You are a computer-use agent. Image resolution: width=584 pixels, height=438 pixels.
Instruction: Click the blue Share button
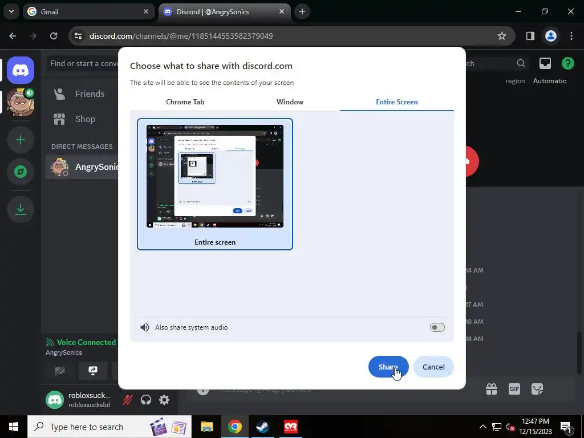tap(388, 367)
